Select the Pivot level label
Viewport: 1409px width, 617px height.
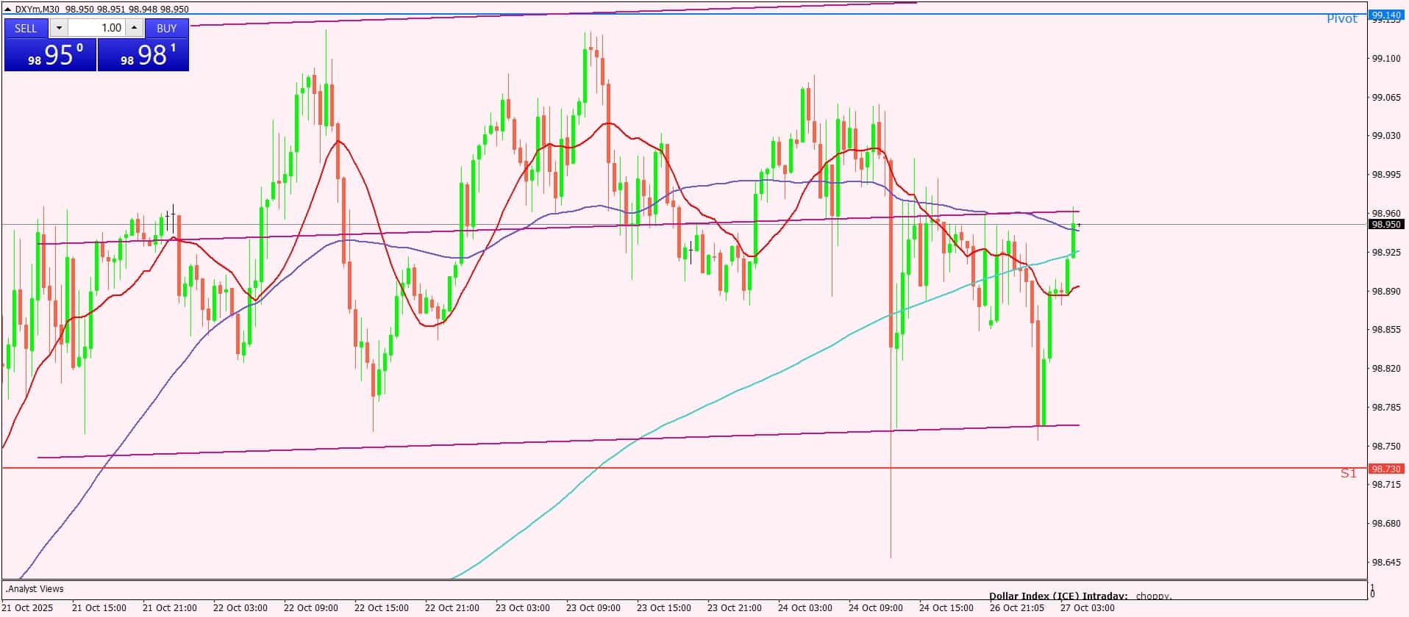[x=1341, y=20]
